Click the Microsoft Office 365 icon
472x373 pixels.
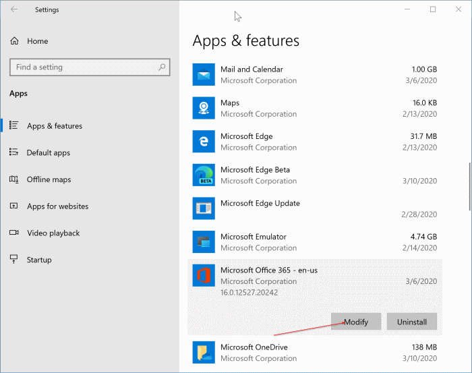coord(204,275)
